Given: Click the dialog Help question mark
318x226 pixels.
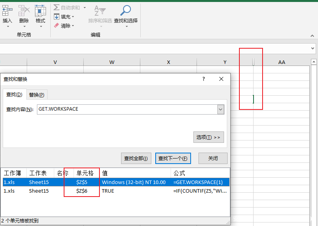Looking at the screenshot, I should click(x=204, y=79).
